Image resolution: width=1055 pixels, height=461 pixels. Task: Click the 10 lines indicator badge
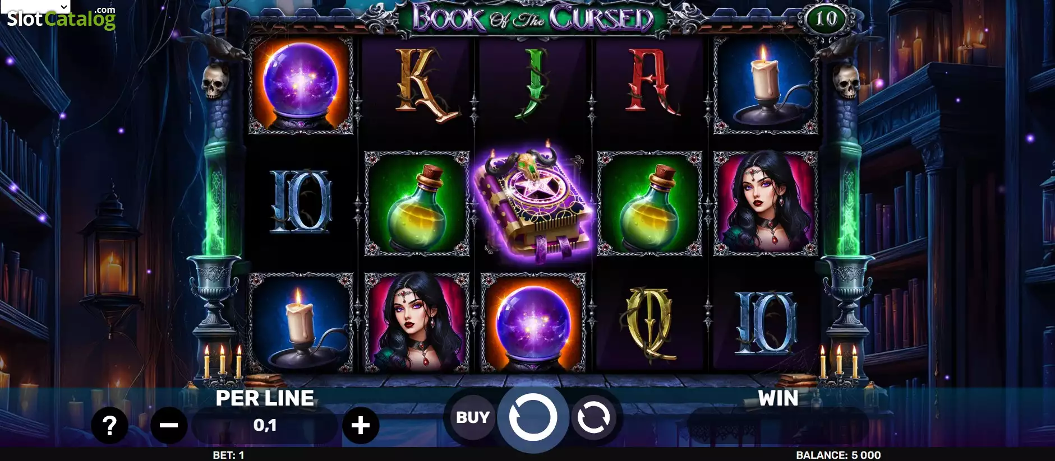click(x=826, y=19)
